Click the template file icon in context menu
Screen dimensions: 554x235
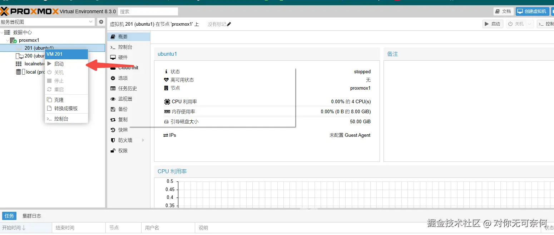50,108
